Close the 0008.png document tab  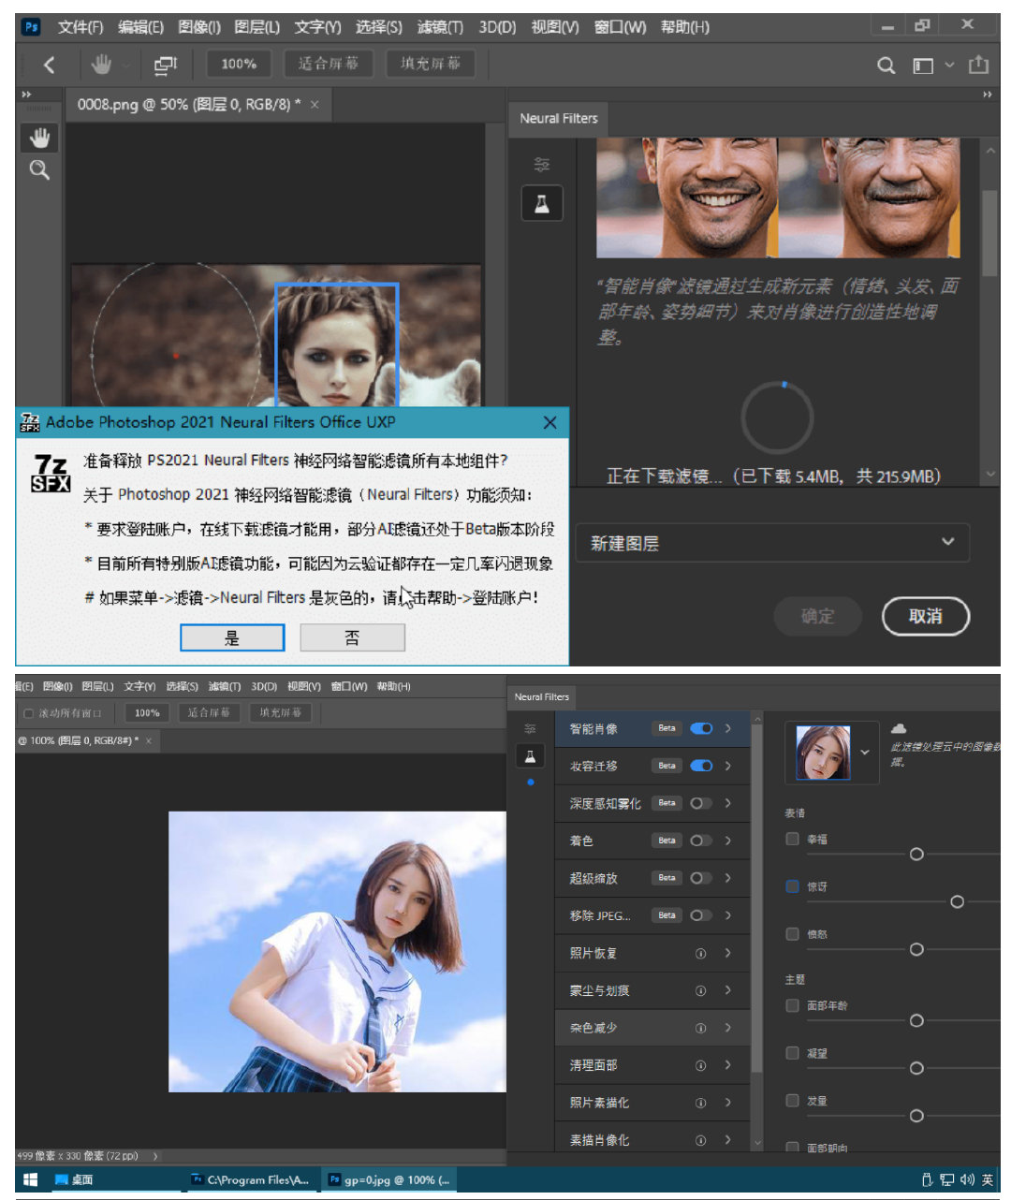[x=315, y=105]
